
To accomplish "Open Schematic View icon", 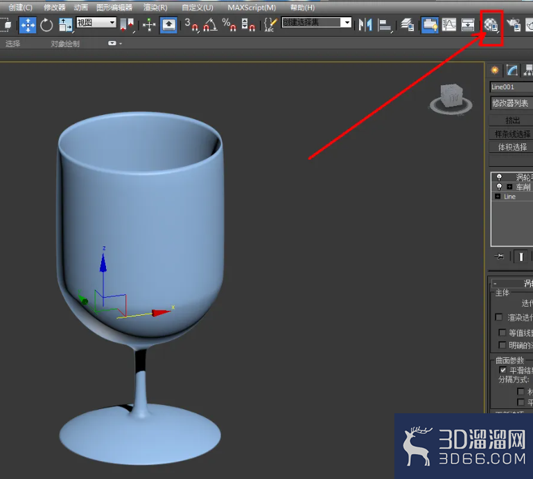I will [468, 25].
